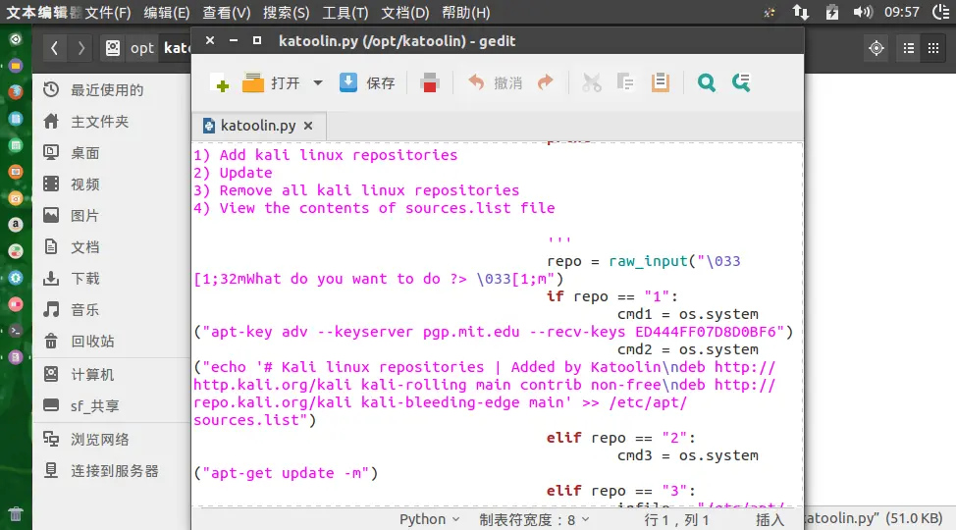Expand the recent files arrow next to 打开
Screen dimensions: 956x530
pyautogui.click(x=318, y=83)
